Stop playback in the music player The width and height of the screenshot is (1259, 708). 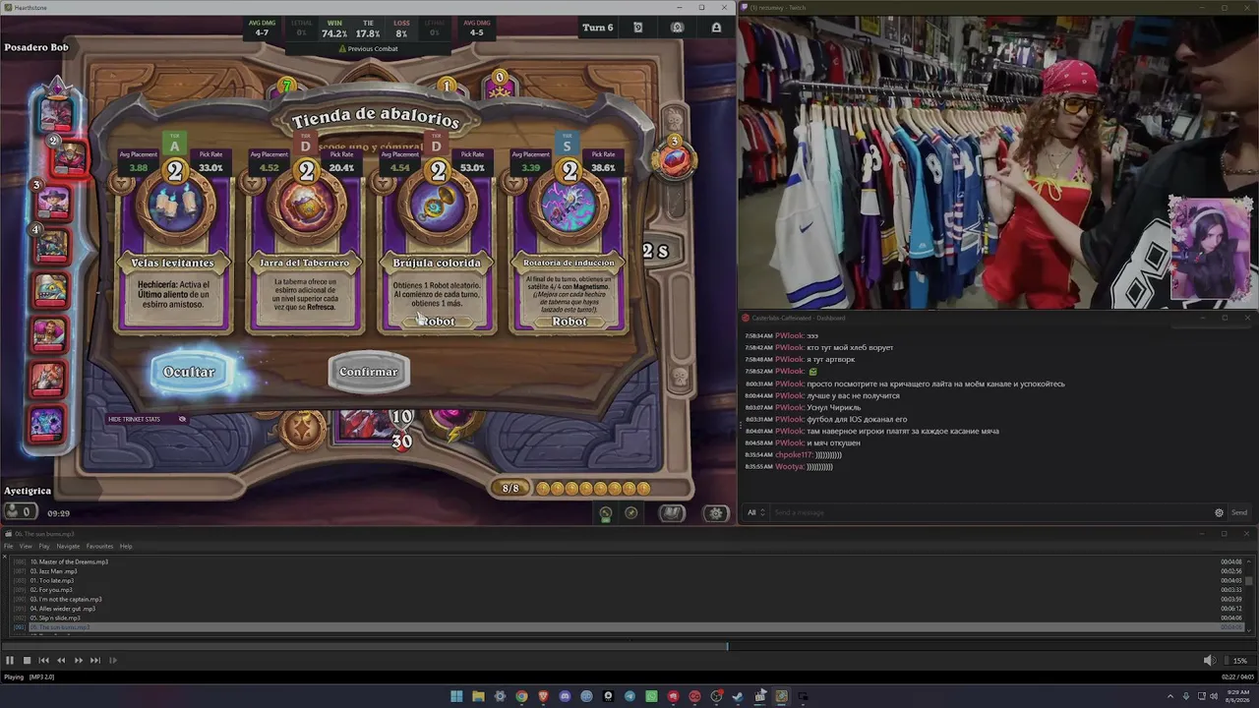(x=27, y=661)
